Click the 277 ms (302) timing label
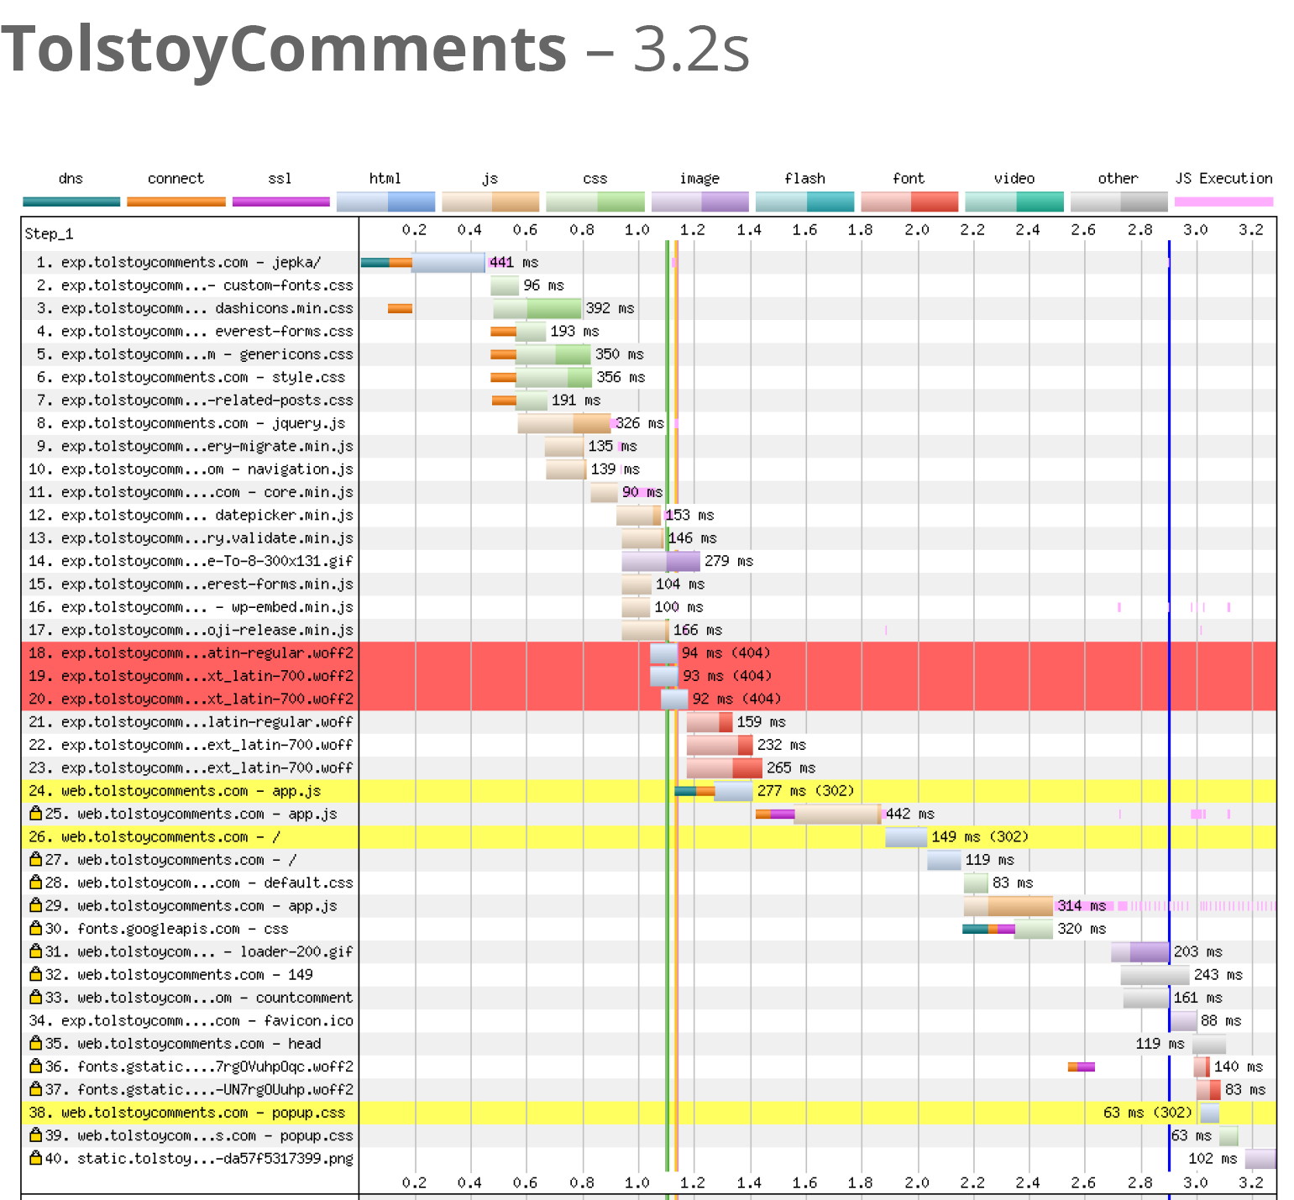The width and height of the screenshot is (1294, 1200). [806, 790]
